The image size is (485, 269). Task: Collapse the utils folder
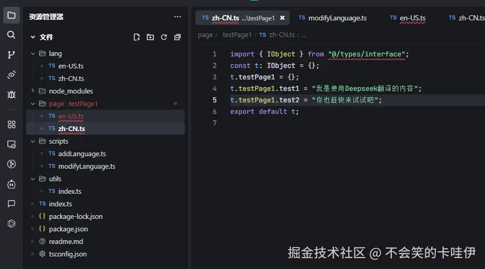click(33, 179)
